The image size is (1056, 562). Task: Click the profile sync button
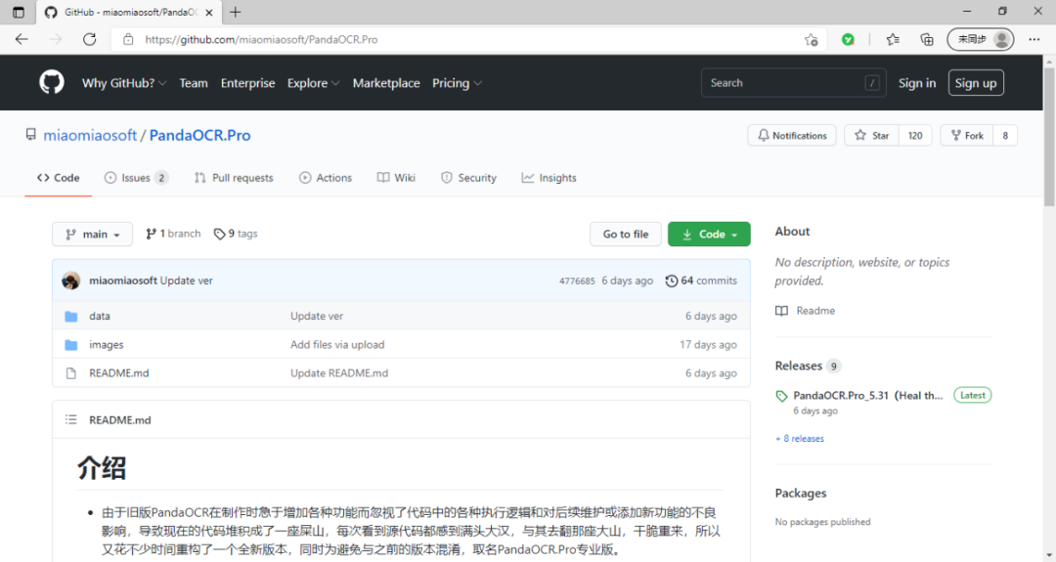(981, 40)
